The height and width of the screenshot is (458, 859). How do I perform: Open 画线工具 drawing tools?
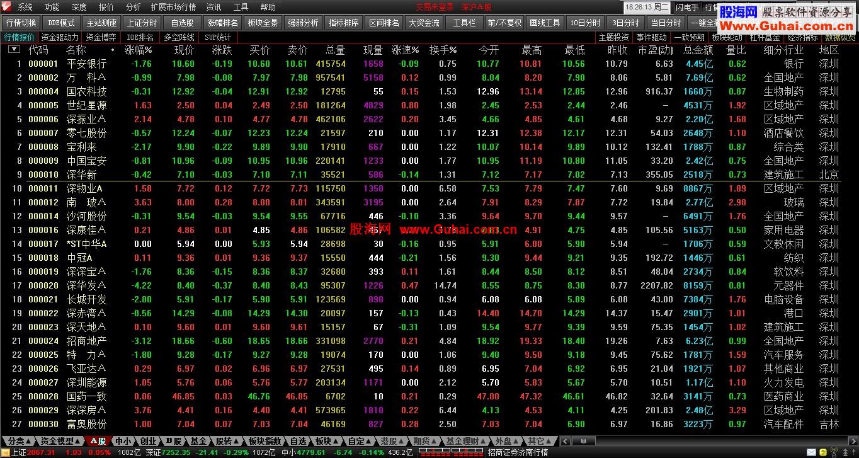pyautogui.click(x=545, y=23)
